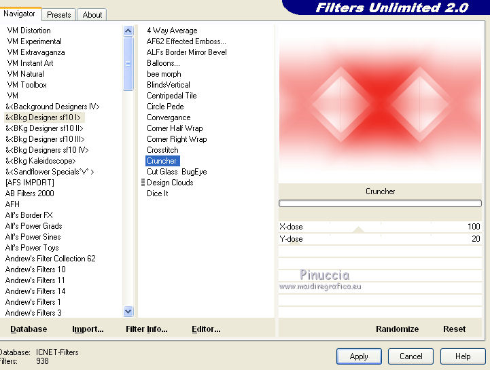This screenshot has height=370, width=490.
Task: Choose the Dice It filter
Action: 158,193
